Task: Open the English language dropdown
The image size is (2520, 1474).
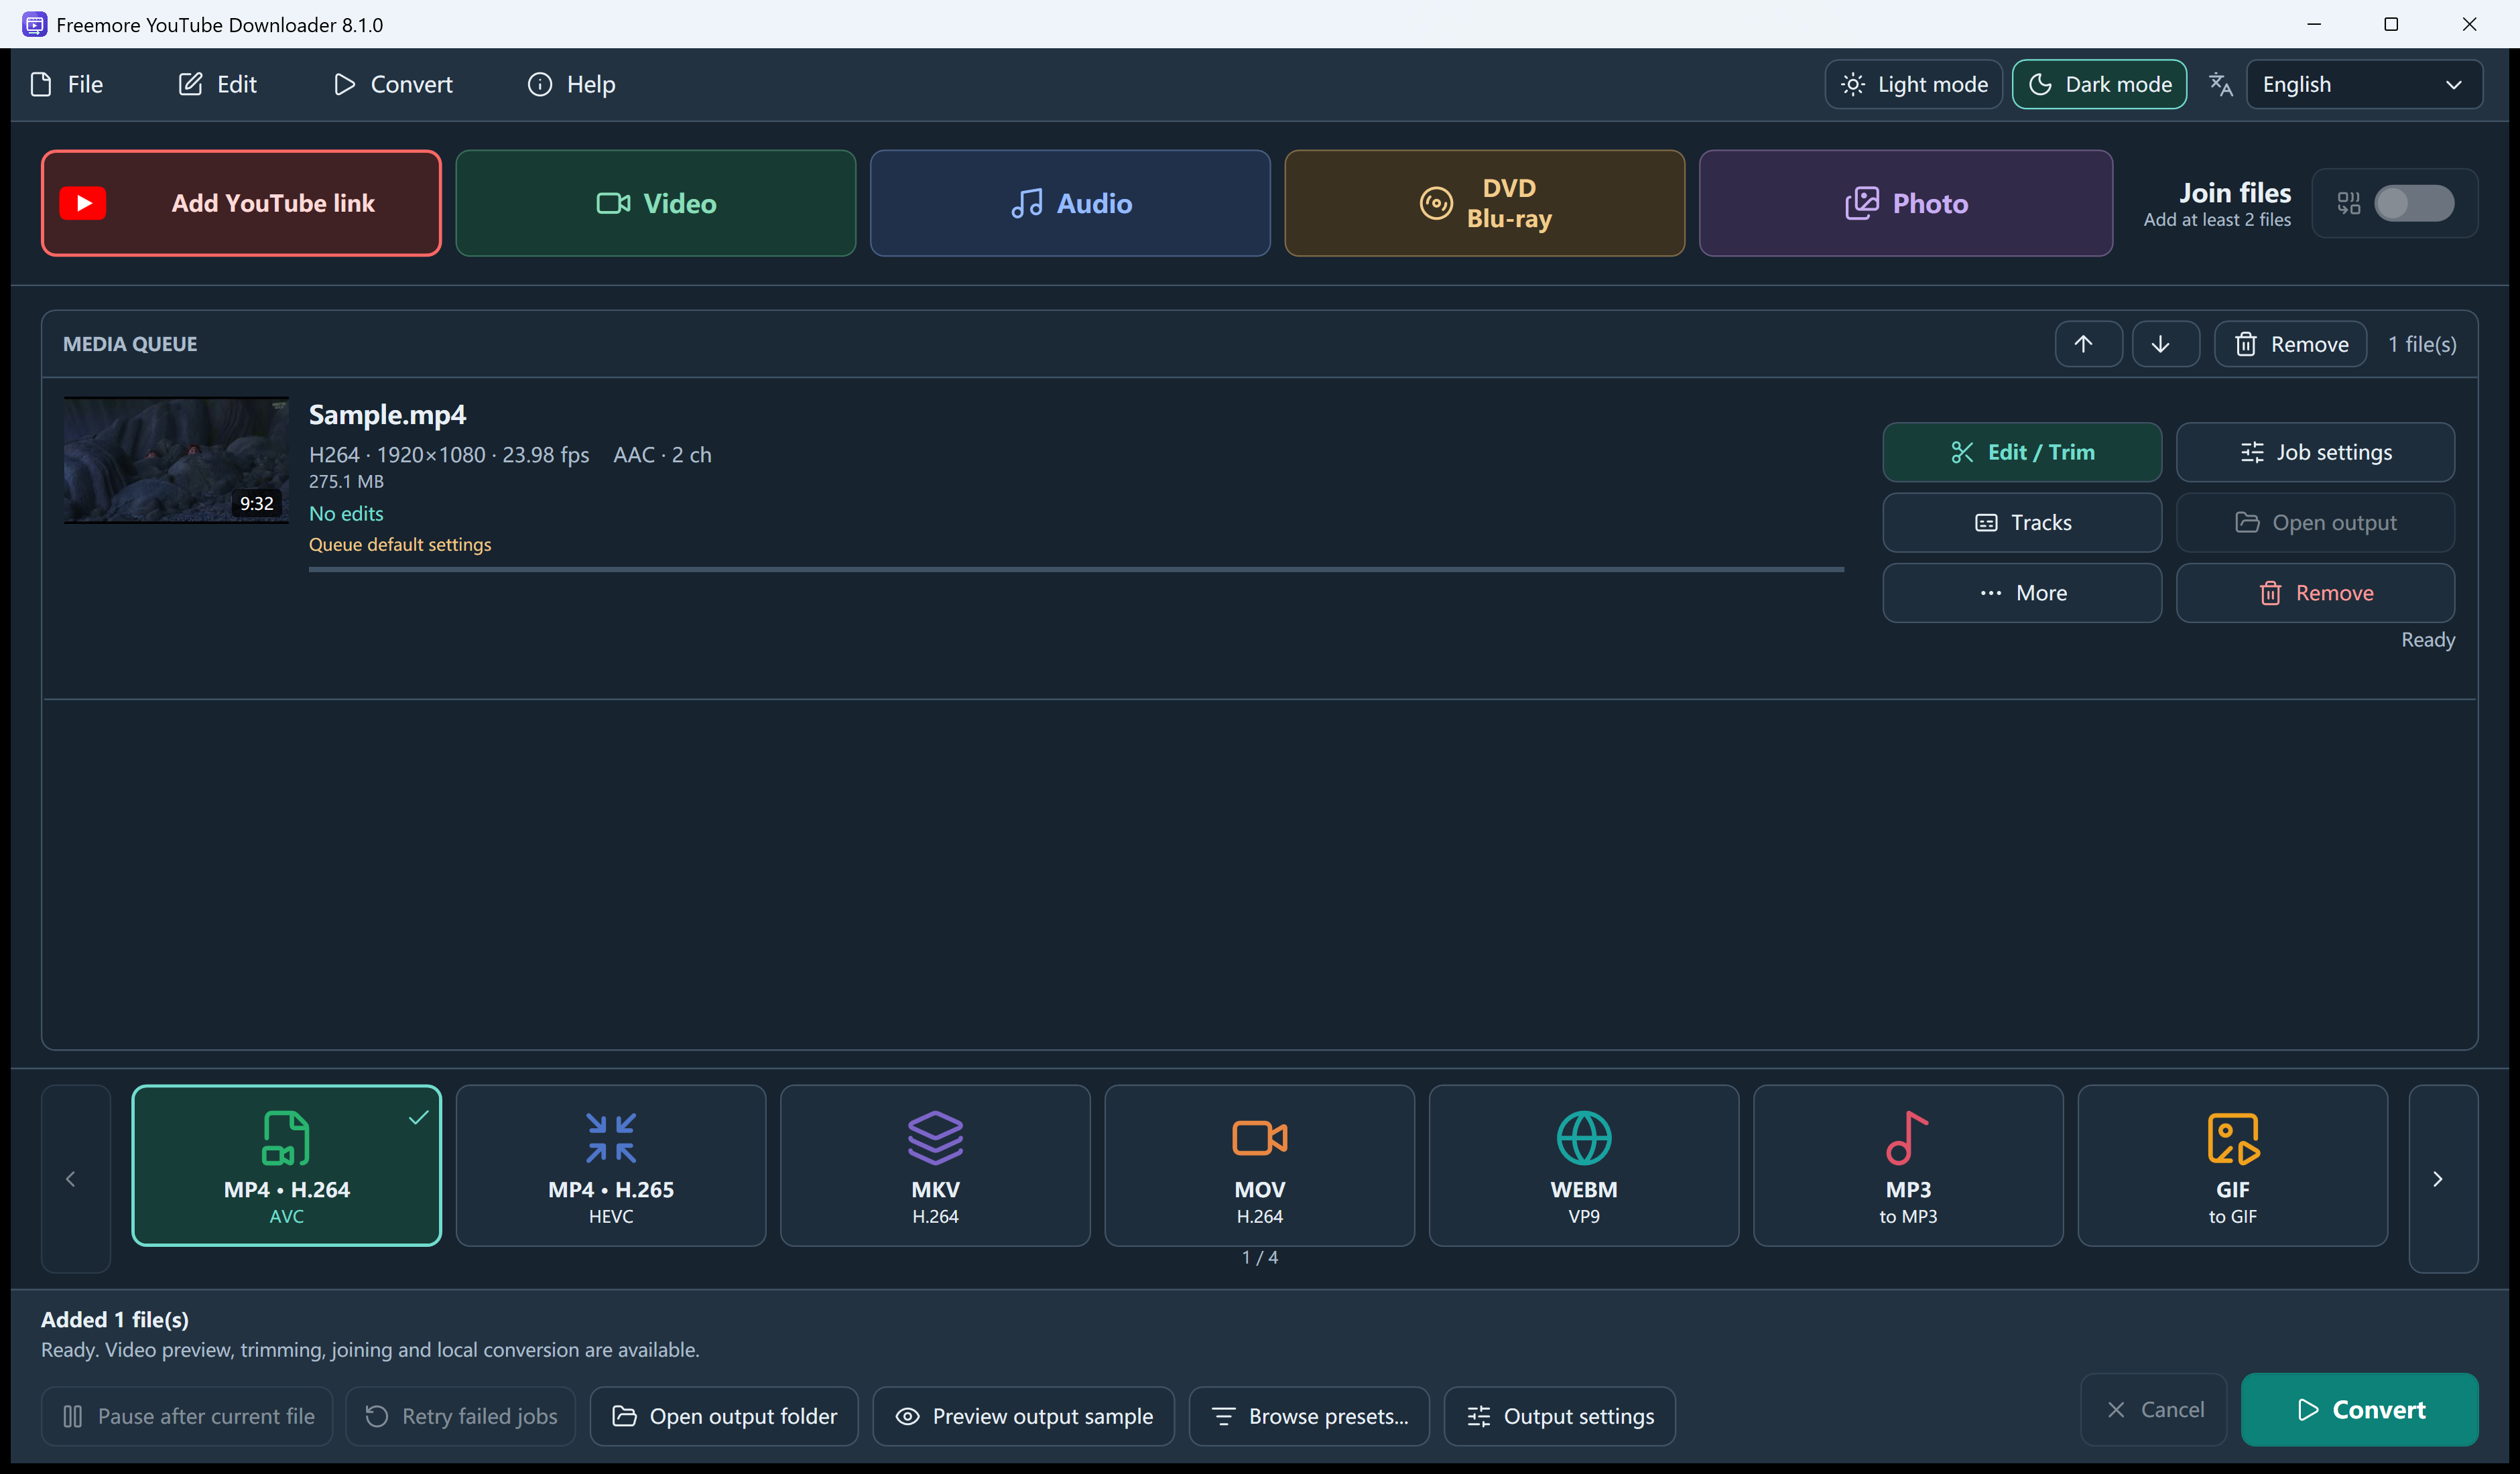Action: [x=2364, y=84]
